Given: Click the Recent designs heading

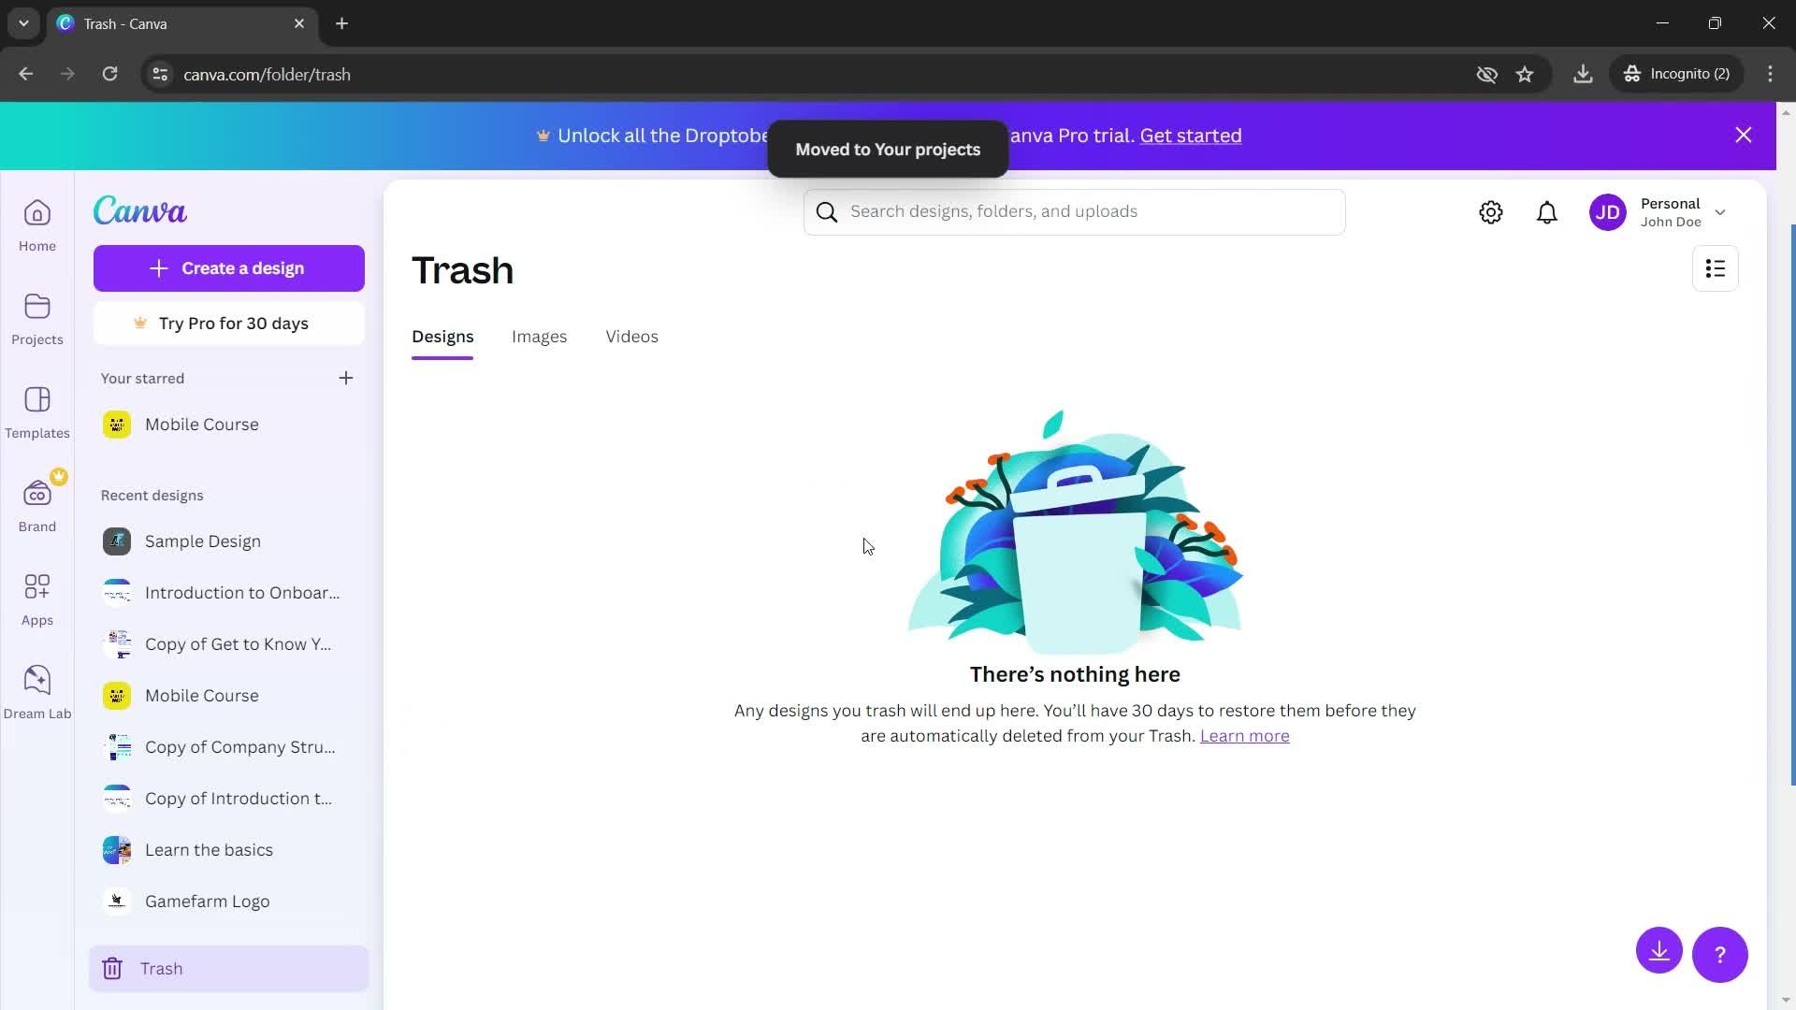Looking at the screenshot, I should 152,495.
